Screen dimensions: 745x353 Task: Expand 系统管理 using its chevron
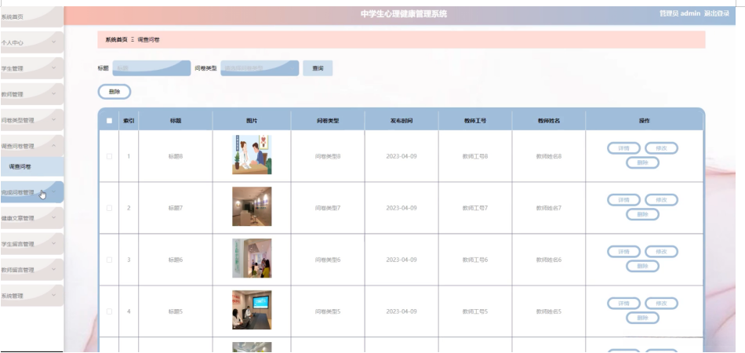53,295
